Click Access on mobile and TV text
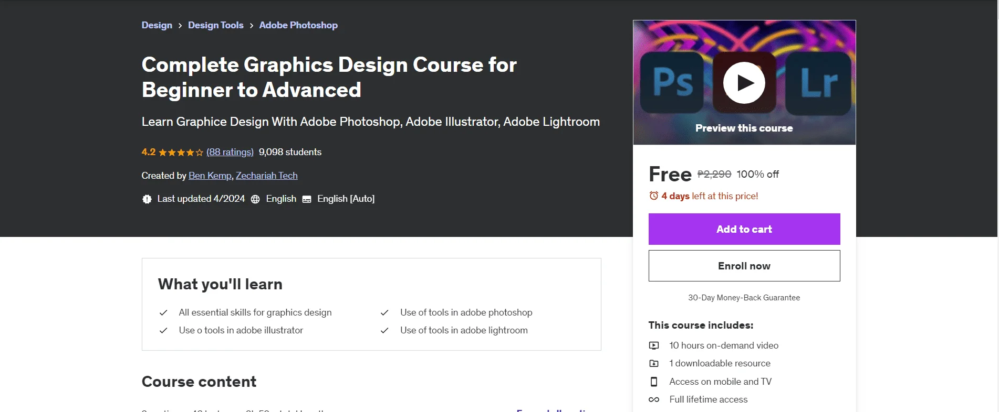999x412 pixels. click(x=721, y=382)
